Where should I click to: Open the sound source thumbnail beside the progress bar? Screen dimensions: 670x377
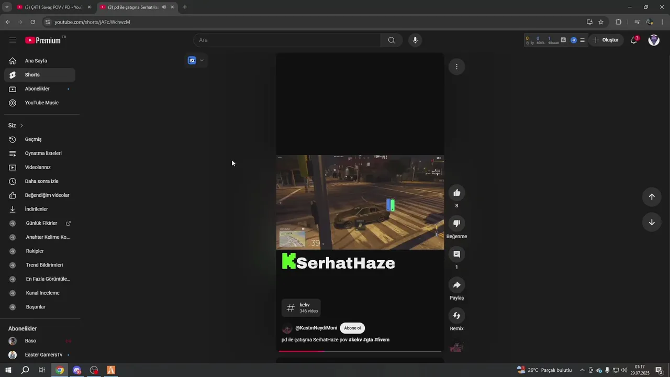[x=456, y=347]
